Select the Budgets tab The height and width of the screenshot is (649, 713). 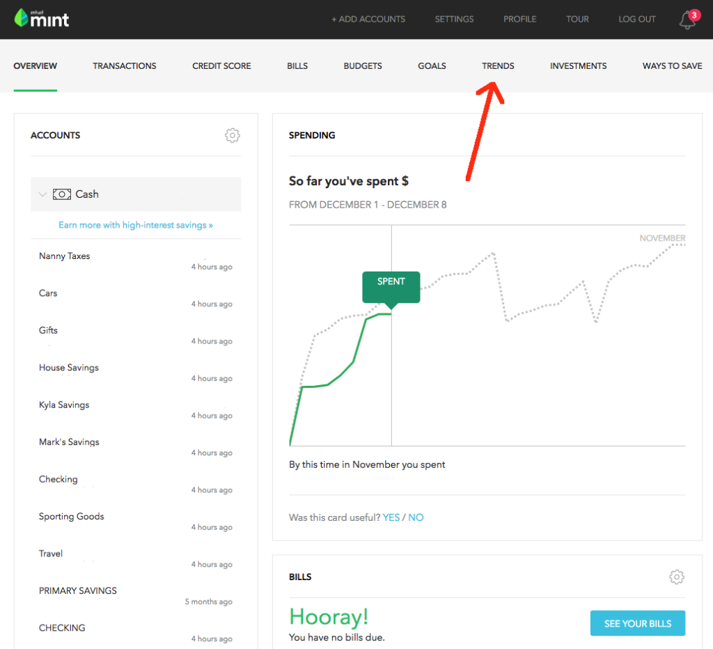pyautogui.click(x=363, y=66)
